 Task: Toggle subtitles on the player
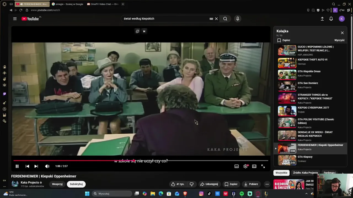point(237,166)
